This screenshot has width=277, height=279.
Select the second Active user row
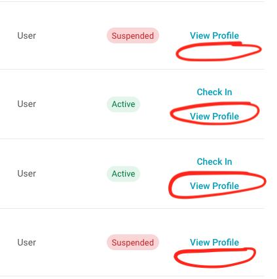pyautogui.click(x=132, y=174)
